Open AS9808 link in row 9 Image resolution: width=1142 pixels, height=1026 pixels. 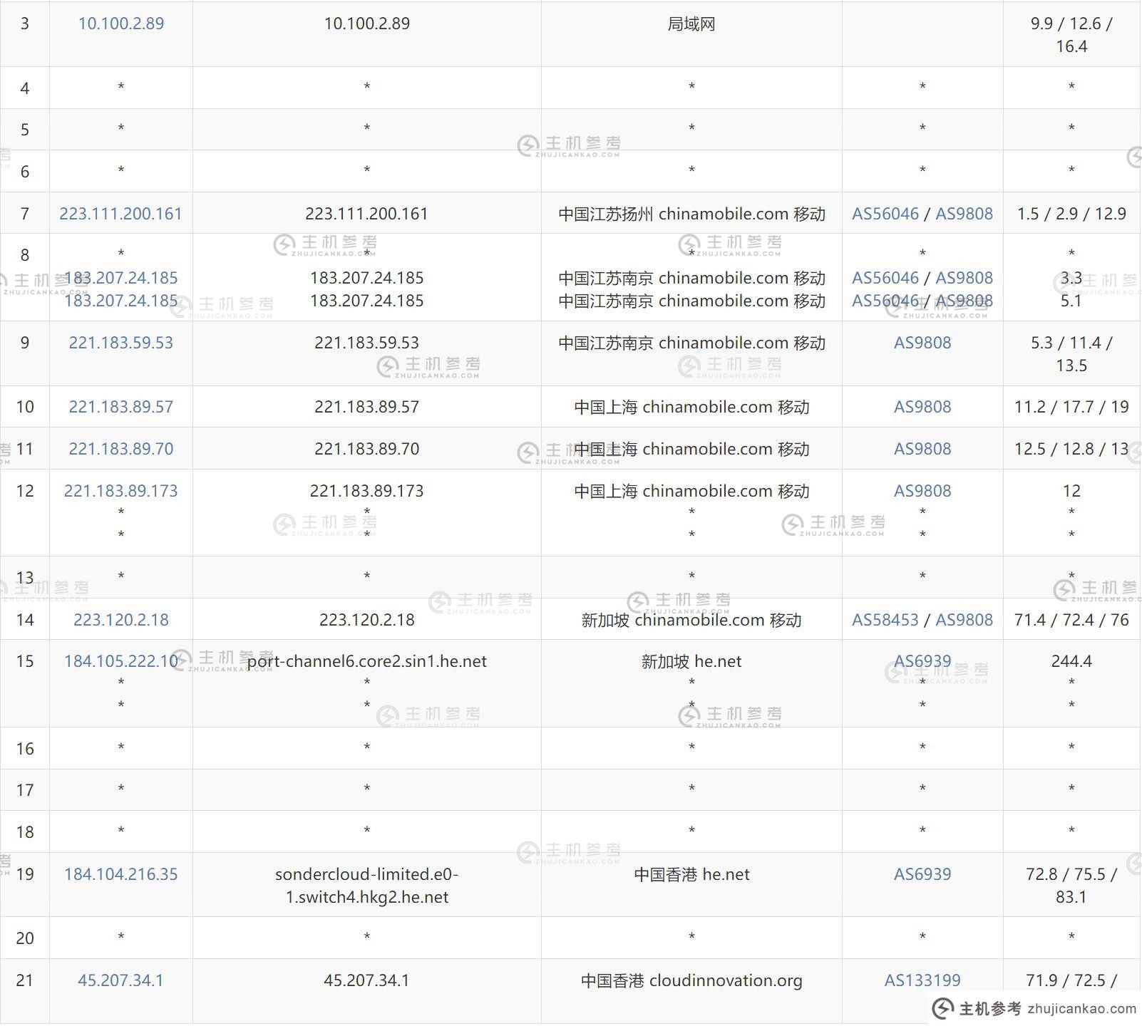tap(922, 343)
